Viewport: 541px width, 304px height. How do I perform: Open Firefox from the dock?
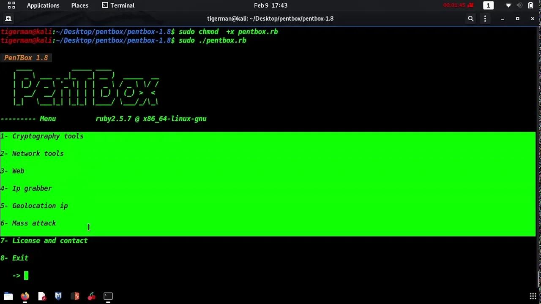[x=25, y=296]
